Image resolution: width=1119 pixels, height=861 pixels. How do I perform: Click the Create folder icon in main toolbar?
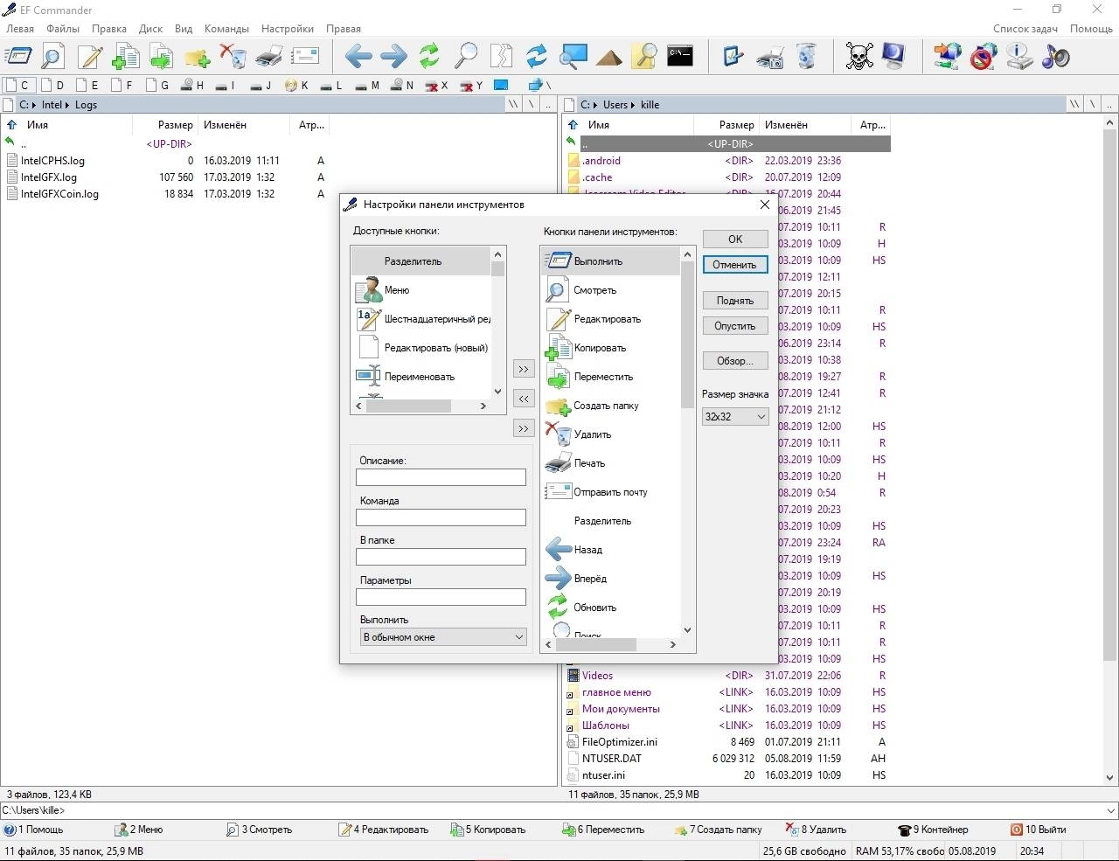click(197, 58)
